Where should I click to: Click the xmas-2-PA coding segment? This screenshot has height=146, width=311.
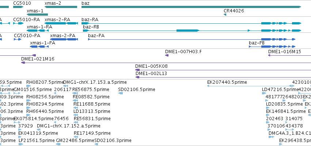64,39
